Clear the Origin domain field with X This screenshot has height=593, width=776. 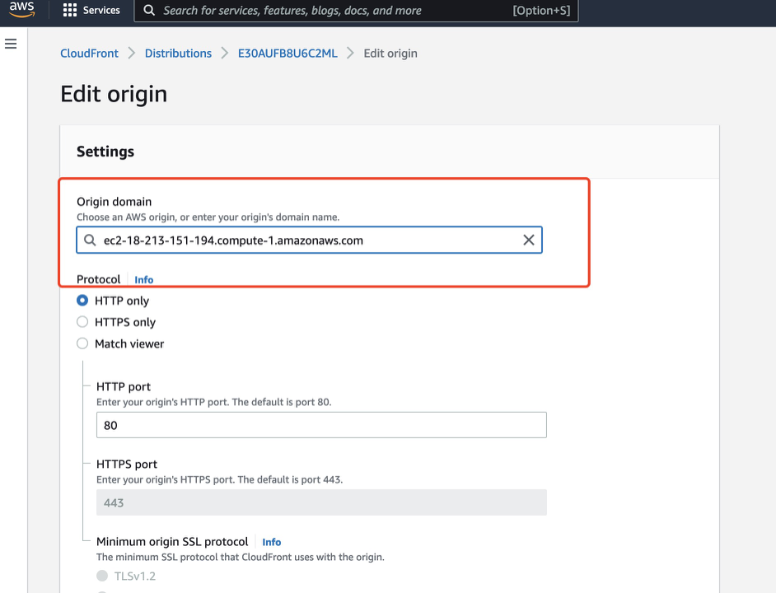pos(529,240)
